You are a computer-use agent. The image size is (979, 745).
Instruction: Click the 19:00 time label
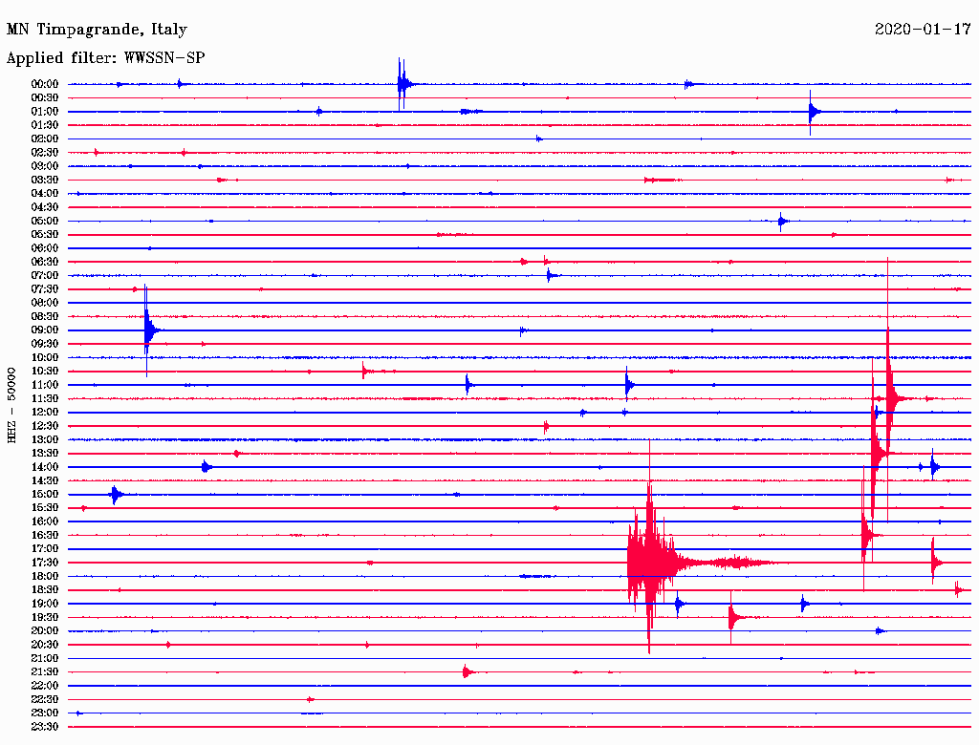(45, 604)
